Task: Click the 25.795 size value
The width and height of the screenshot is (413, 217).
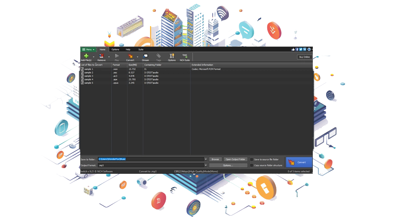Action: coord(132,79)
